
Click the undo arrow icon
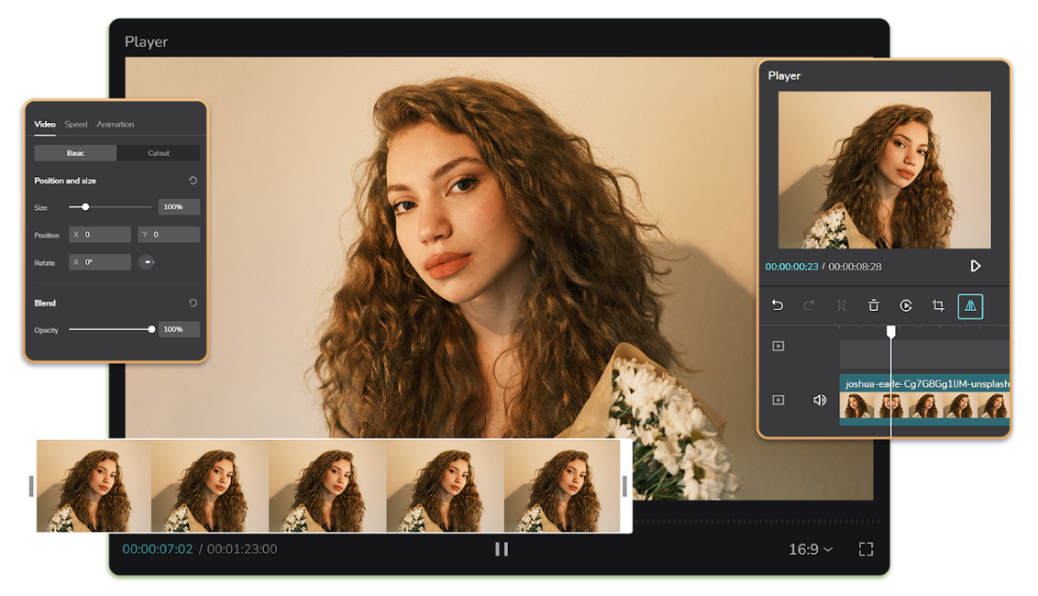click(778, 305)
